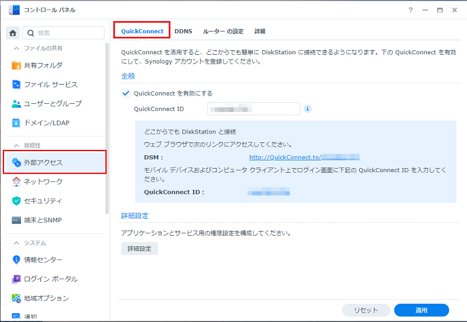This screenshot has width=467, height=322.
Task: Click the help question mark icon
Action: [x=411, y=10]
